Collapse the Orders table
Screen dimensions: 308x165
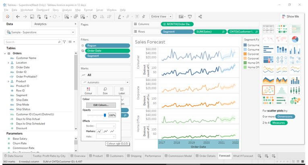pos(5,54)
